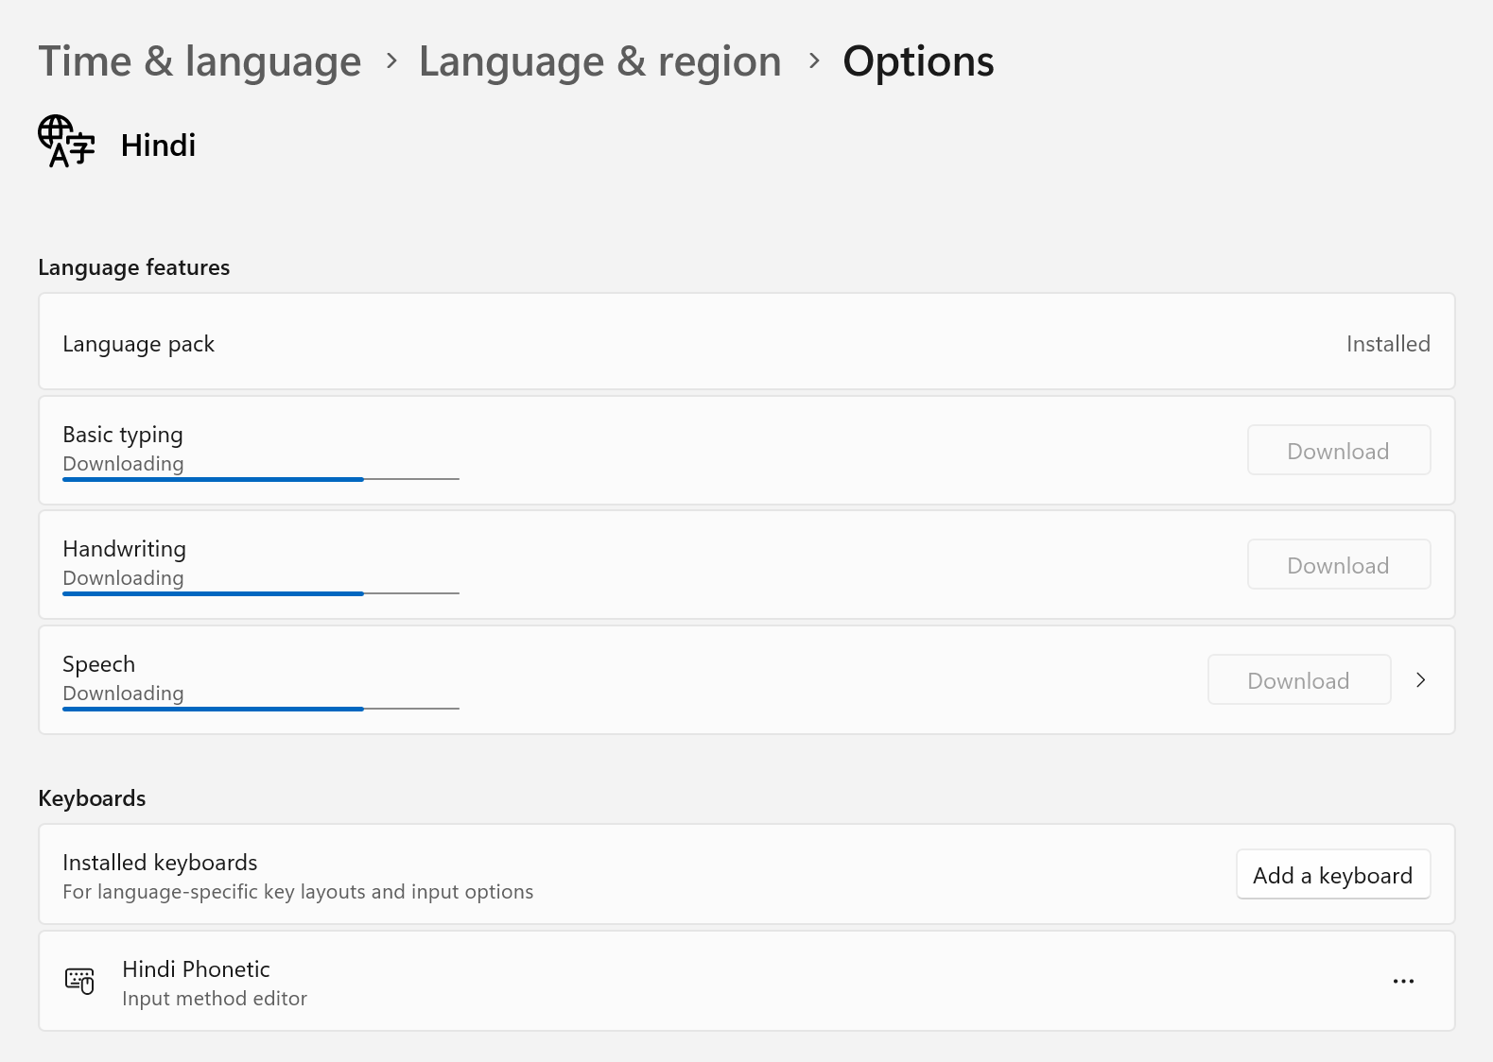Expand Speech options with the chevron arrow
1493x1062 pixels.
(x=1420, y=680)
